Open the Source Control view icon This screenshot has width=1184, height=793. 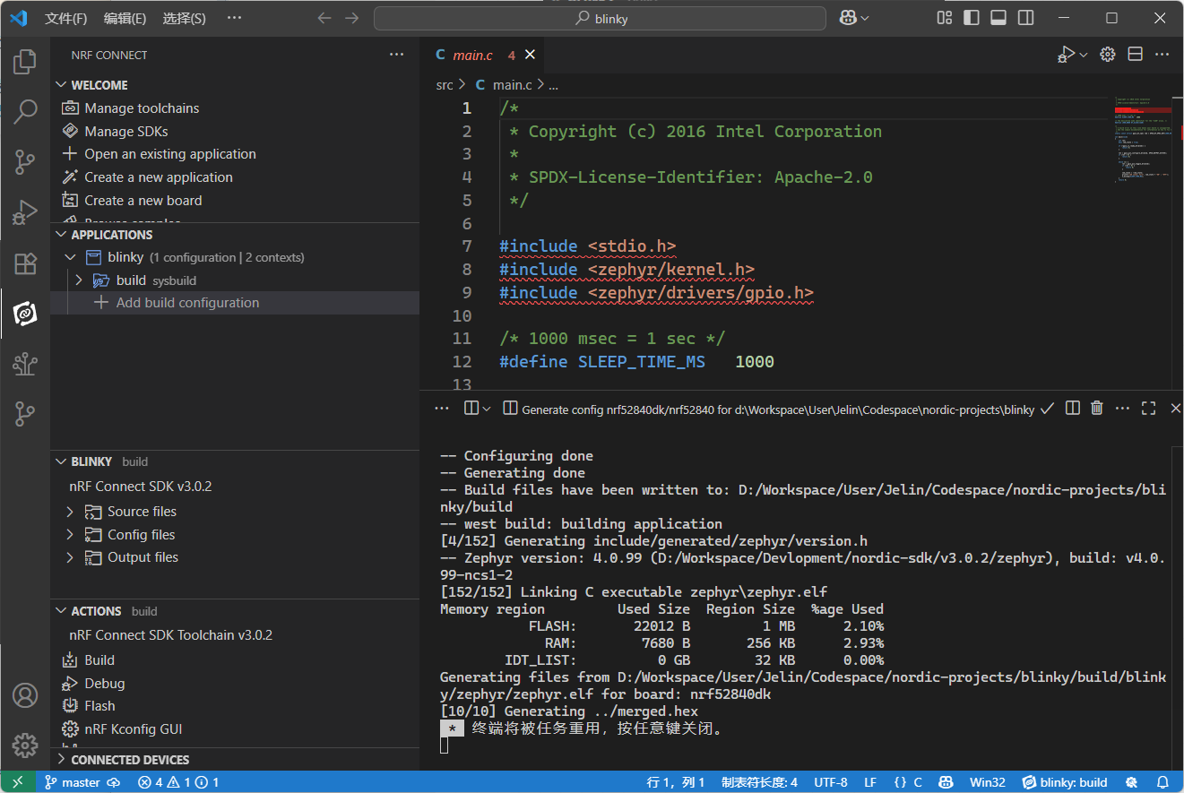coord(25,162)
